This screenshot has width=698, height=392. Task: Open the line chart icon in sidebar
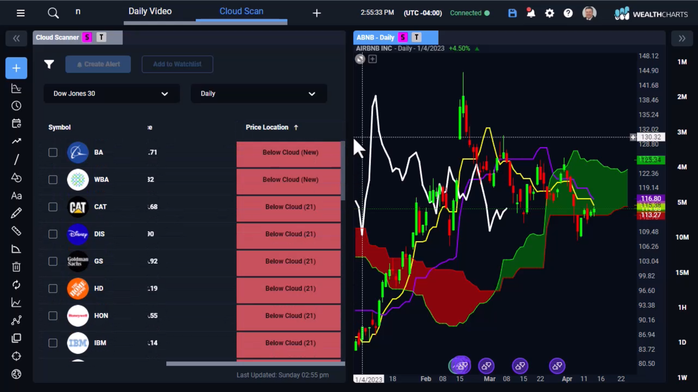(16, 302)
